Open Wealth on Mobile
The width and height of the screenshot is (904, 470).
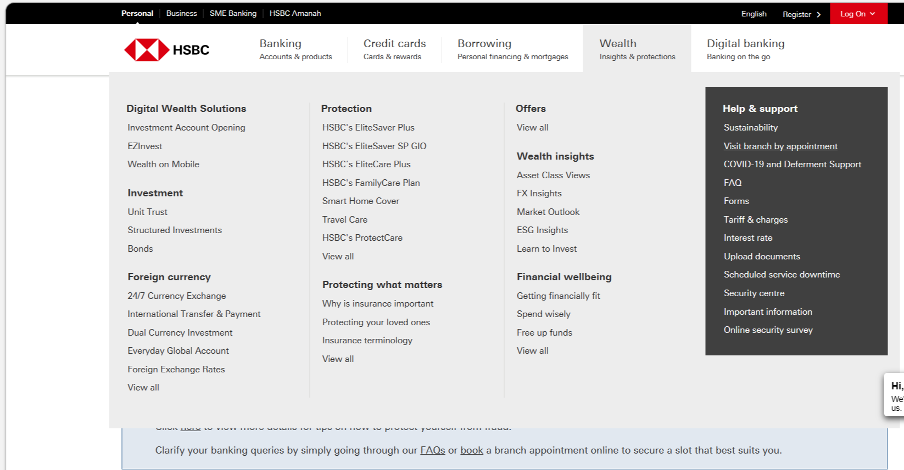(x=163, y=164)
